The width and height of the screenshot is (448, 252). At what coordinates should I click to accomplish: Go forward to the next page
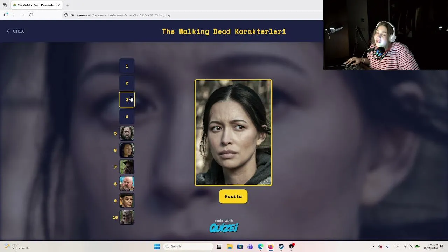[22, 15]
